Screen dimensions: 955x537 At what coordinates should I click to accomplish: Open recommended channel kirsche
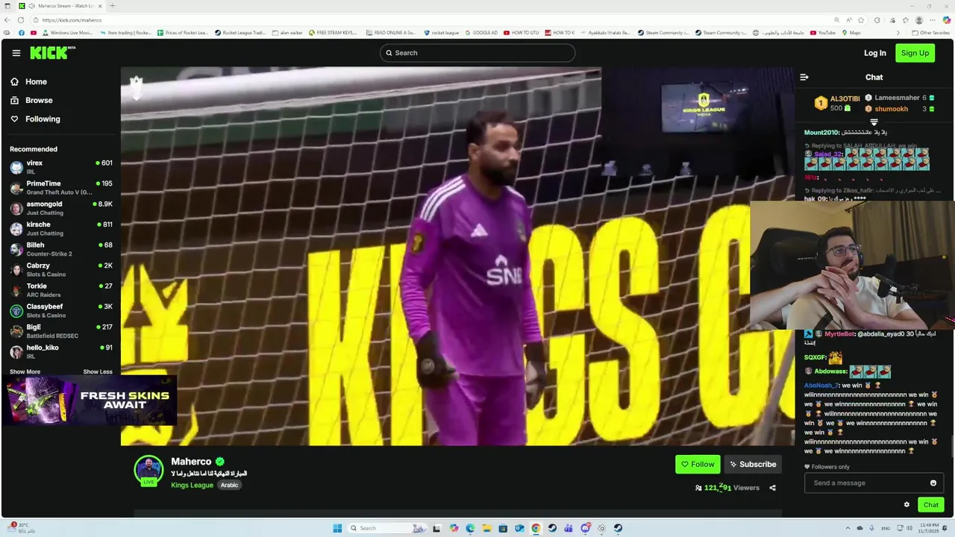tap(60, 228)
